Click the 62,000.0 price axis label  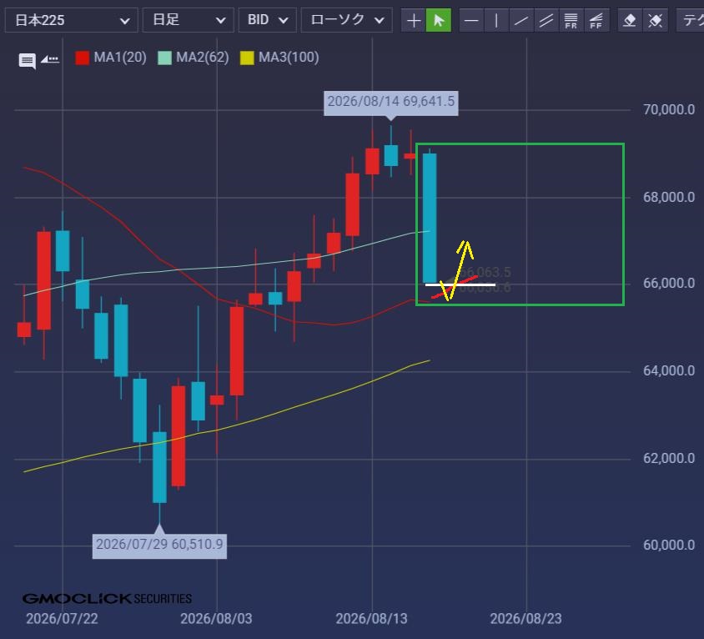pyautogui.click(x=668, y=459)
